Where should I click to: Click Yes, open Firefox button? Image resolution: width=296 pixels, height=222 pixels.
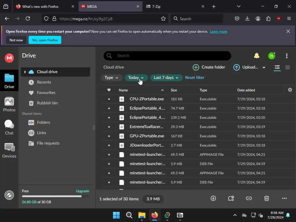click(45, 40)
